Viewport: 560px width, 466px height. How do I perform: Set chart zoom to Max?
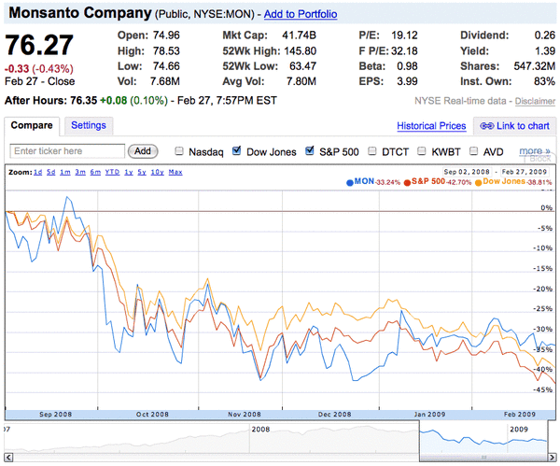(175, 172)
